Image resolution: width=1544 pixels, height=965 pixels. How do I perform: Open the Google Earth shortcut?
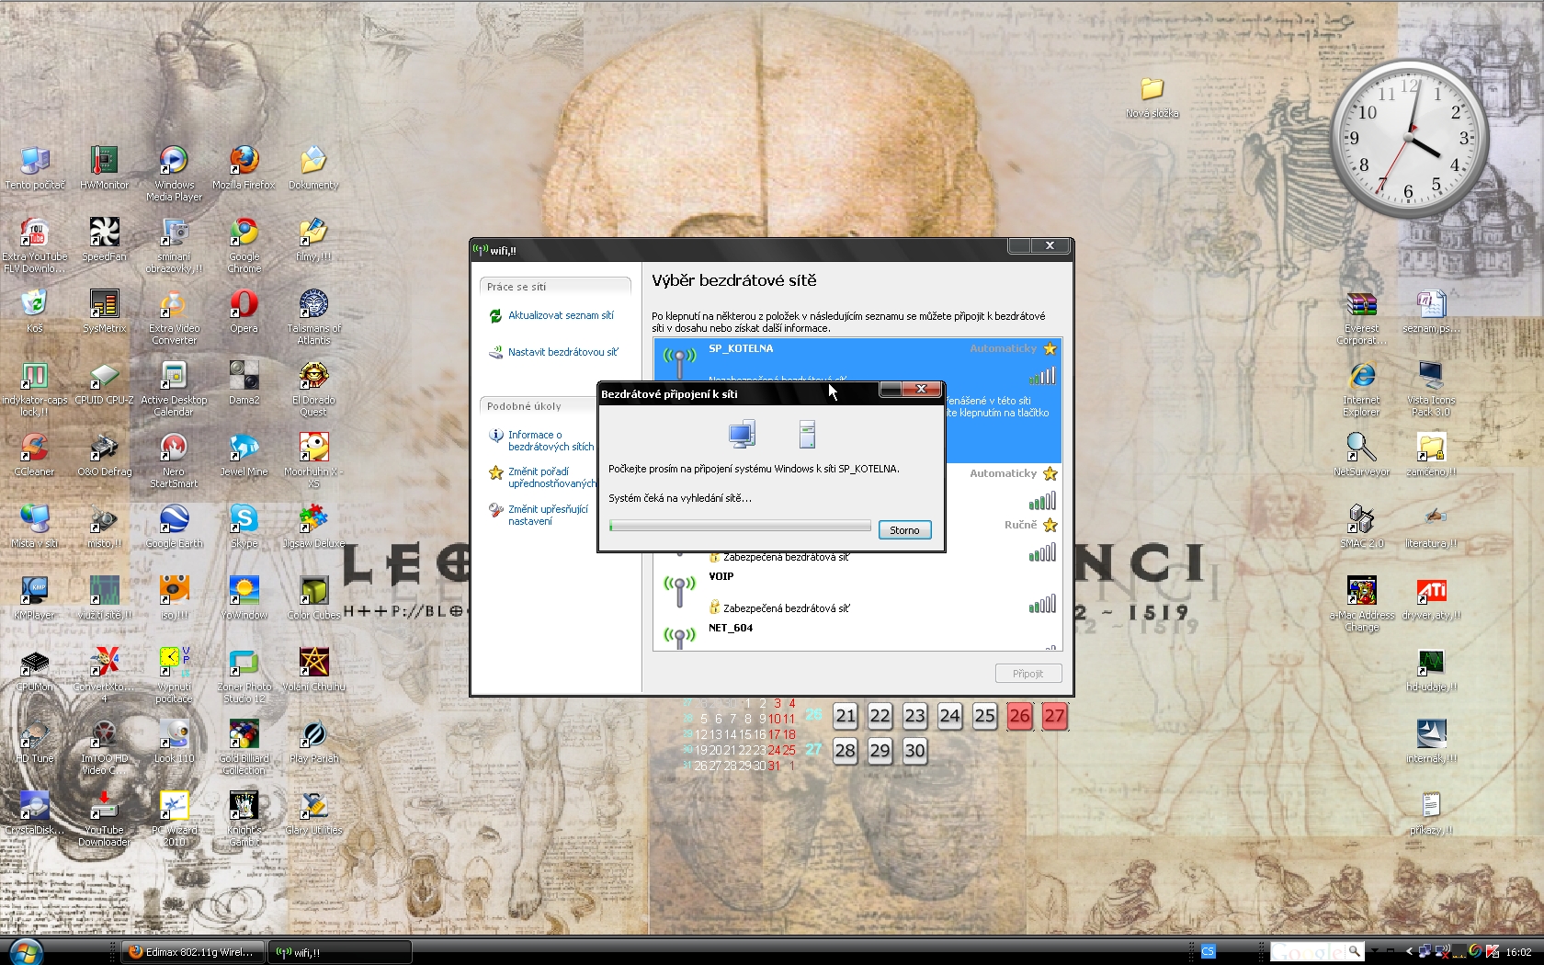174,526
